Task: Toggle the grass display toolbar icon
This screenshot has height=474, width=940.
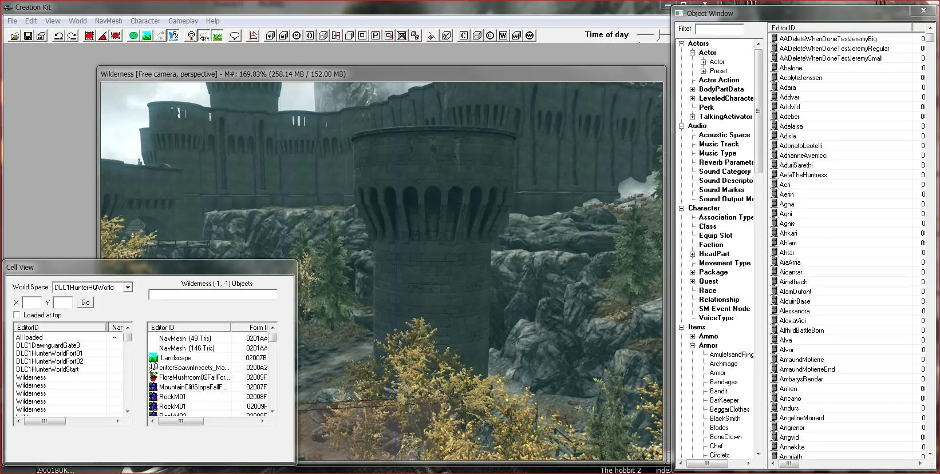Action: [x=218, y=35]
